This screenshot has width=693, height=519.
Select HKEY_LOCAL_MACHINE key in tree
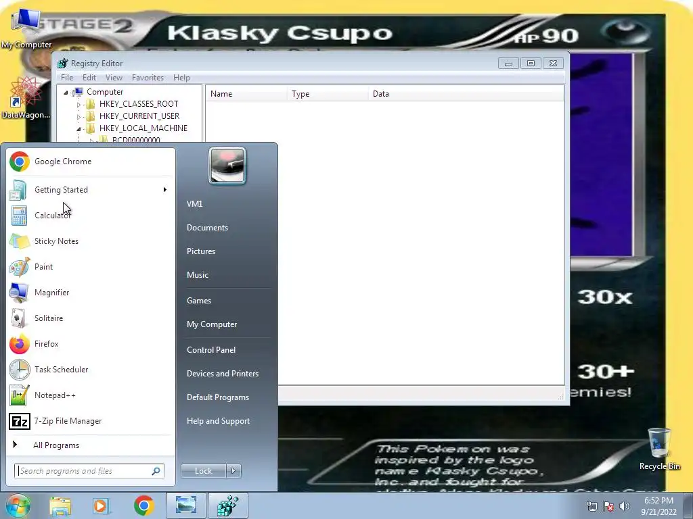point(143,128)
